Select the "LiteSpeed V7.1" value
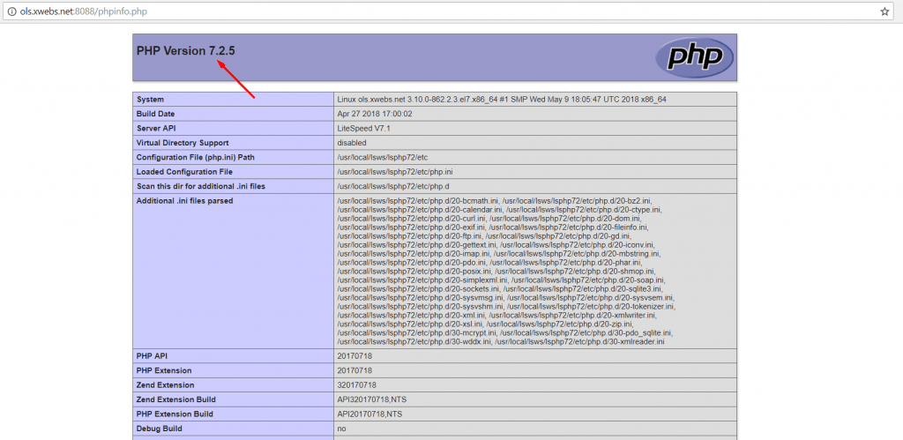The height and width of the screenshot is (440, 903). coord(364,129)
